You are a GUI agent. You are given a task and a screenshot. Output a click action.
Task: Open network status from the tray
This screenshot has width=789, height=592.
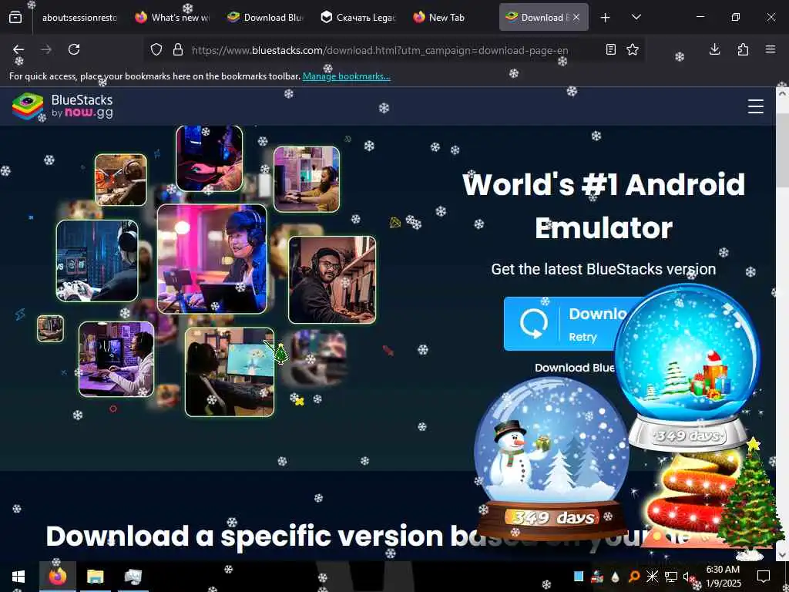pos(671,577)
